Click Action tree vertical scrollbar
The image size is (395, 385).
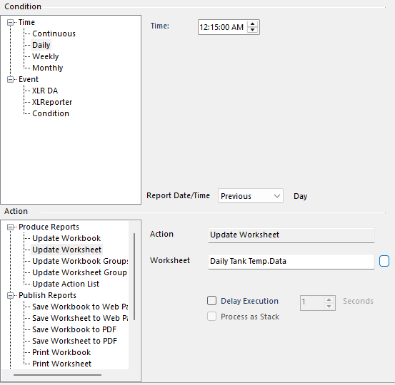click(x=134, y=277)
